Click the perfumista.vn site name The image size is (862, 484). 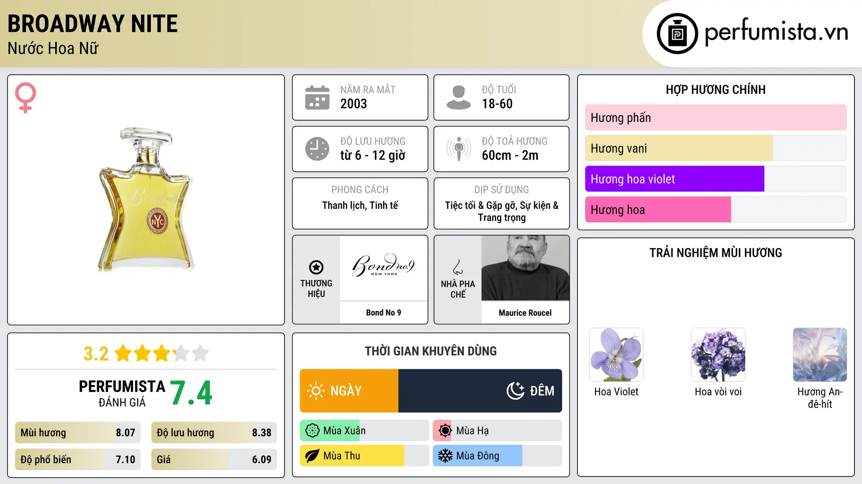coord(776,32)
